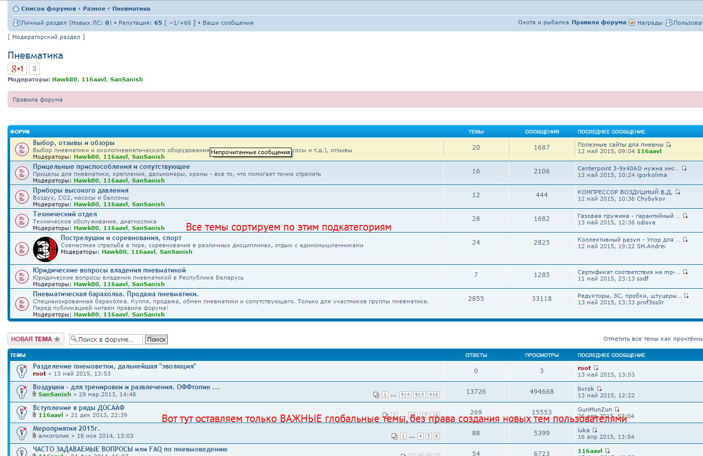Click the Награды icon in top bar

coord(632,23)
